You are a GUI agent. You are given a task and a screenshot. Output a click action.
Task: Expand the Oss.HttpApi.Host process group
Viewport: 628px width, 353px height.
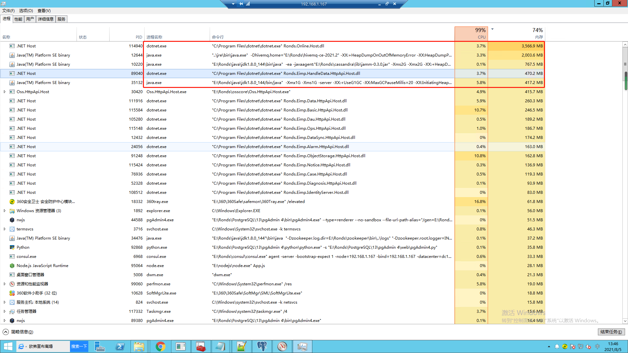pyautogui.click(x=5, y=92)
